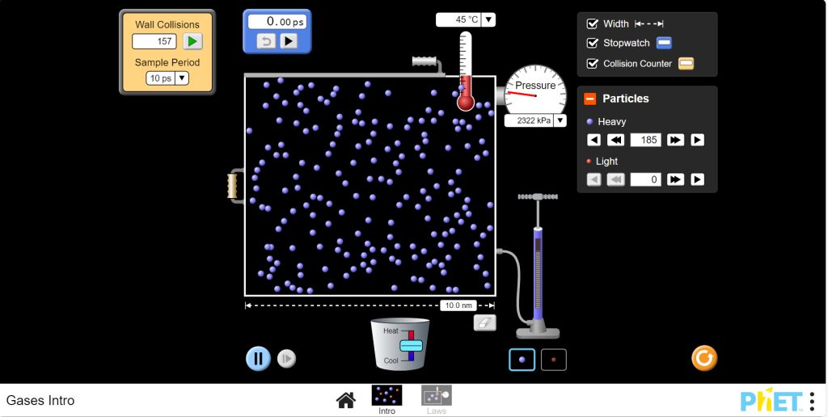Click the eraser icon to remove particles
The width and height of the screenshot is (828, 417).
tap(484, 322)
